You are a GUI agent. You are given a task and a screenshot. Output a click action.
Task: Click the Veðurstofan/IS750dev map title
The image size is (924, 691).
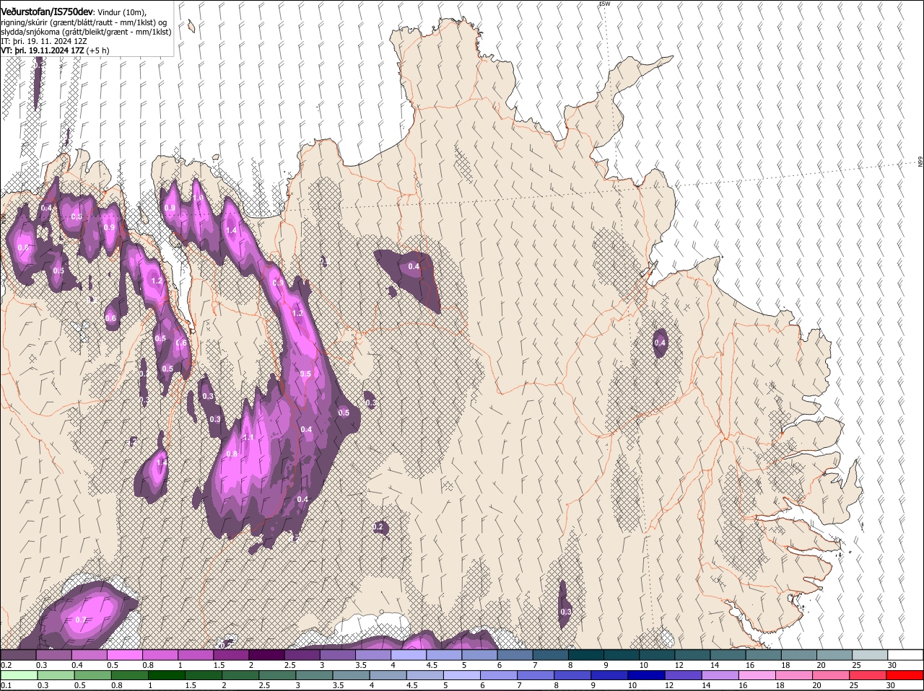click(47, 12)
